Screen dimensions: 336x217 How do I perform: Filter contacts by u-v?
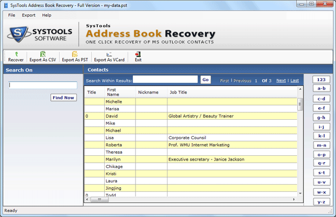[x=321, y=182]
